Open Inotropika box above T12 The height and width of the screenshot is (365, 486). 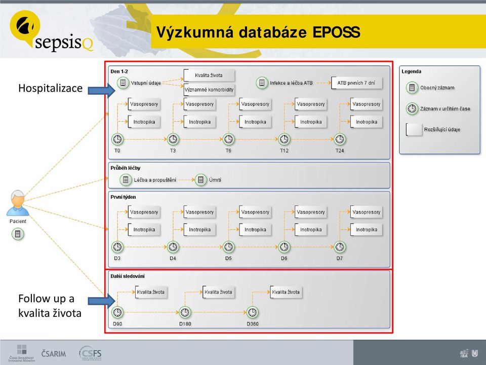[310, 122]
